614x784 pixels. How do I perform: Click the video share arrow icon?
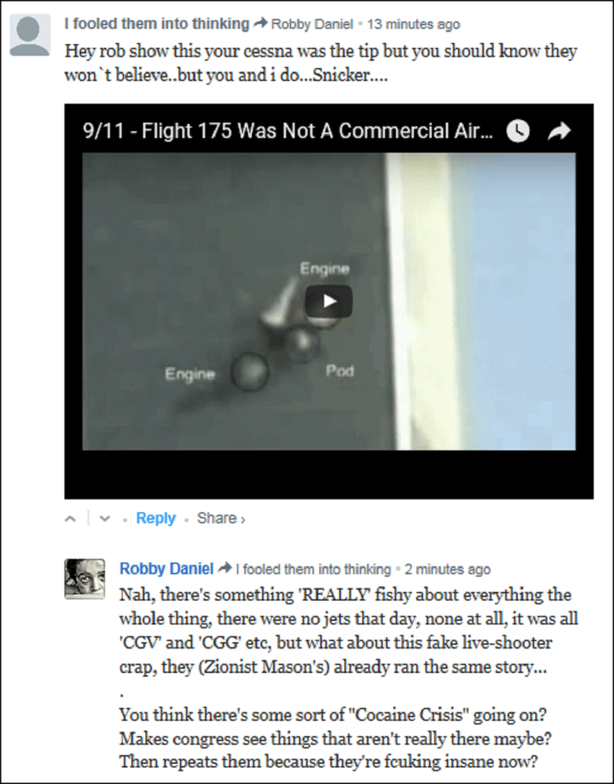point(559,131)
